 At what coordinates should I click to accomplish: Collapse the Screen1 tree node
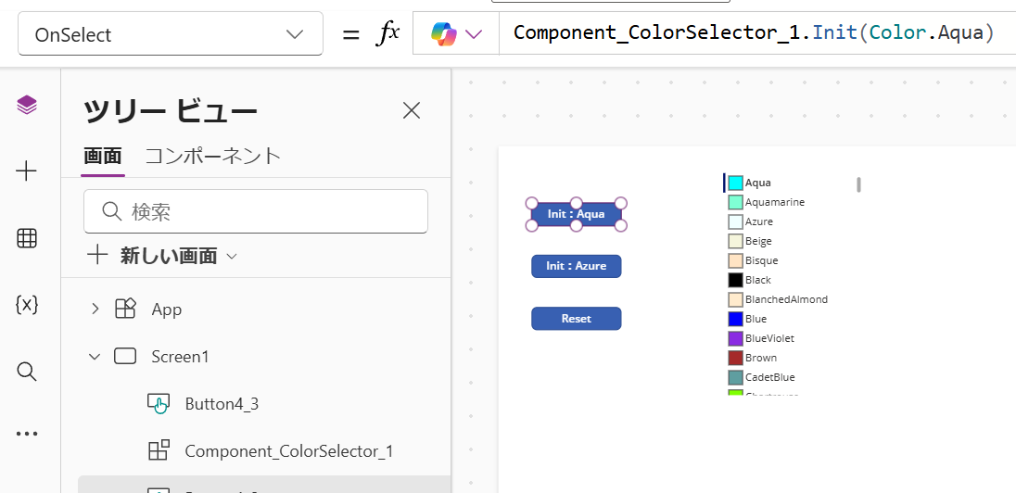(95, 357)
